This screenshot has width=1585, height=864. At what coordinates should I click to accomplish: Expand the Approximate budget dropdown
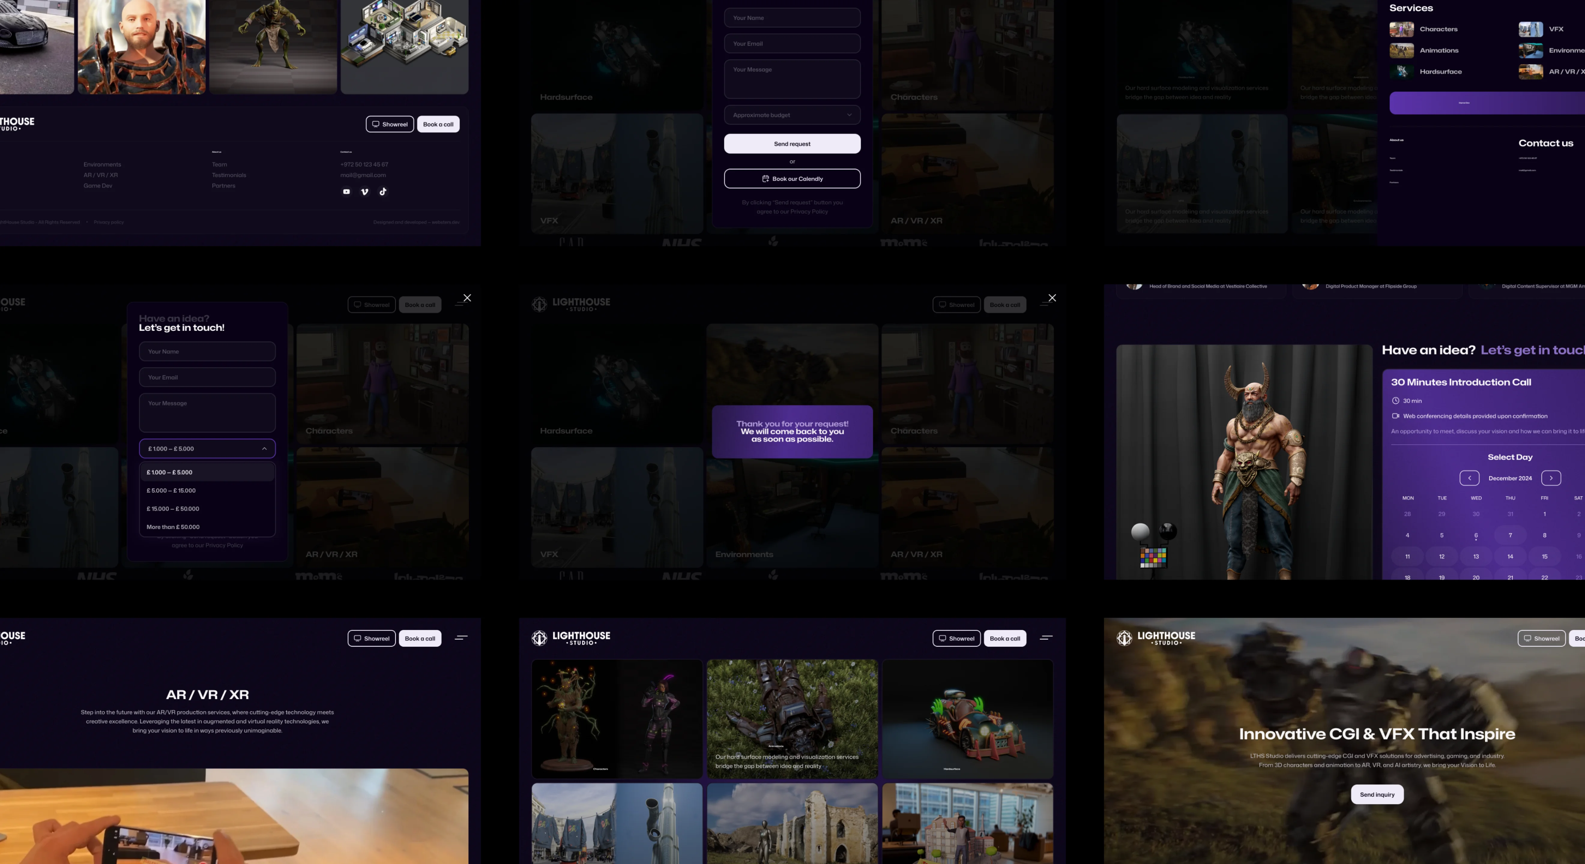click(x=792, y=115)
